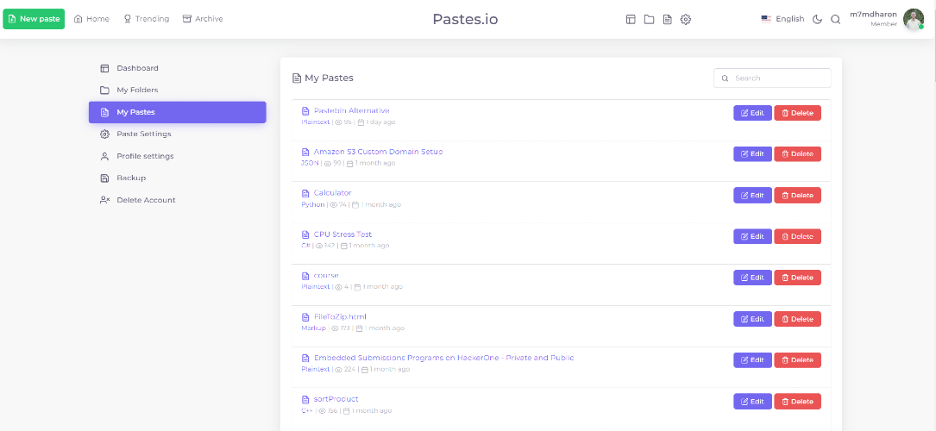Image resolution: width=936 pixels, height=431 pixels.
Task: Open the CPU Stress Test paste
Action: click(x=342, y=234)
